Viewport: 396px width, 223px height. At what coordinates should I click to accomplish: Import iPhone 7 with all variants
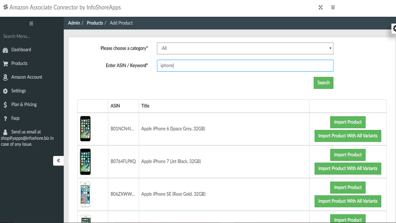tap(348, 168)
